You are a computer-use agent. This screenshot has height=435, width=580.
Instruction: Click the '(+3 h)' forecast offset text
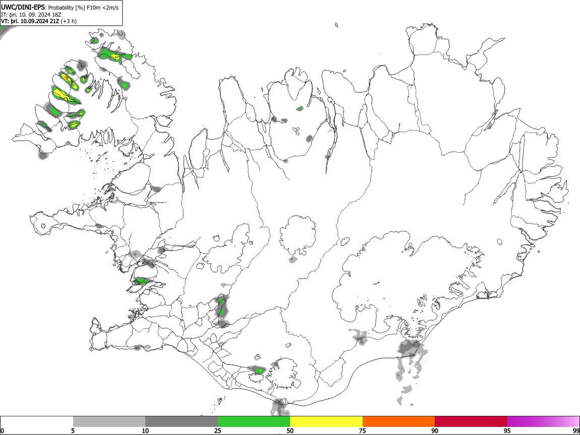coord(69,21)
